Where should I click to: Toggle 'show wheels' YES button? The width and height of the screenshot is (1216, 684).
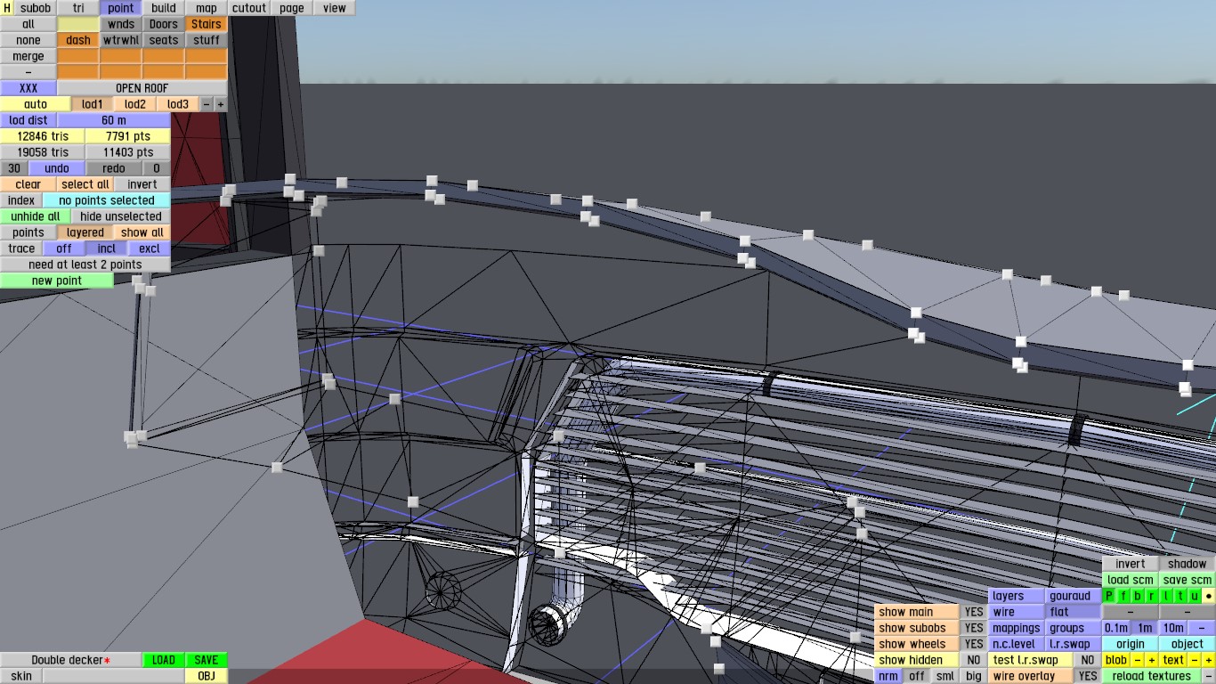974,644
